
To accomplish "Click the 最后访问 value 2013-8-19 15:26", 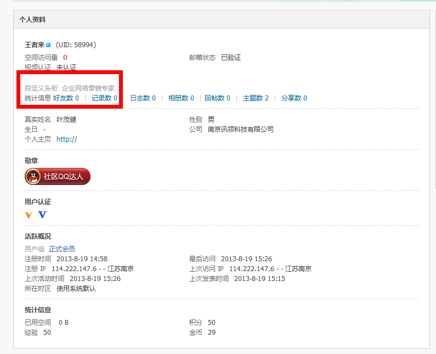I will [x=246, y=259].
